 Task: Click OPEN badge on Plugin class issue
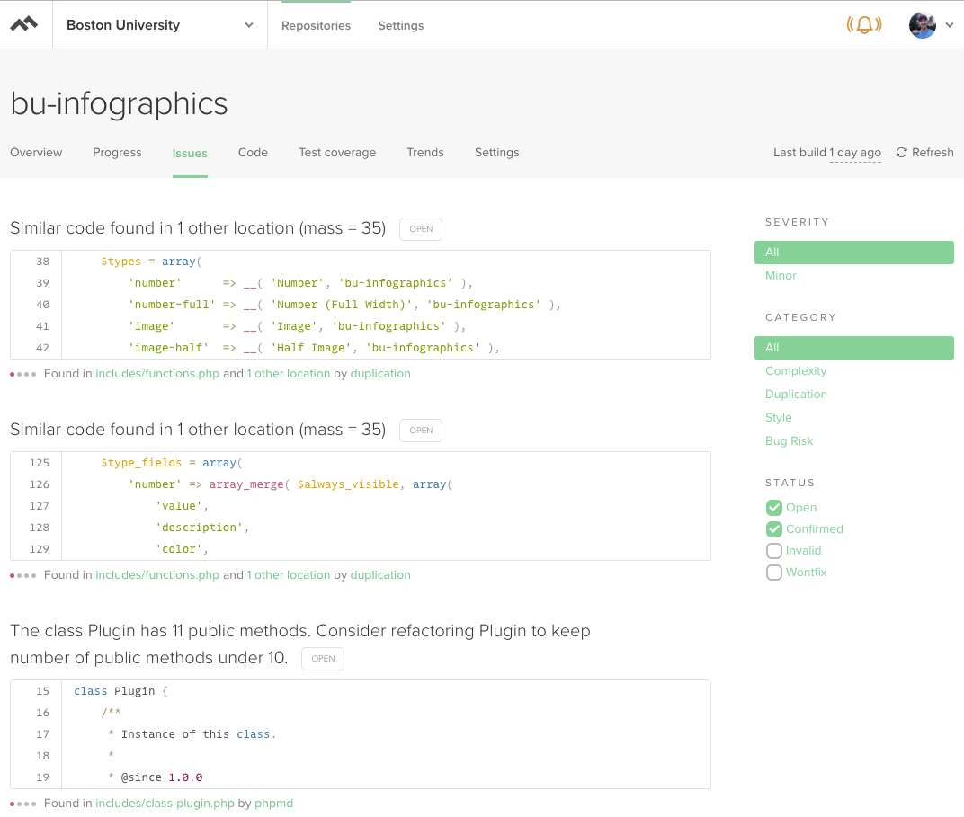point(323,659)
